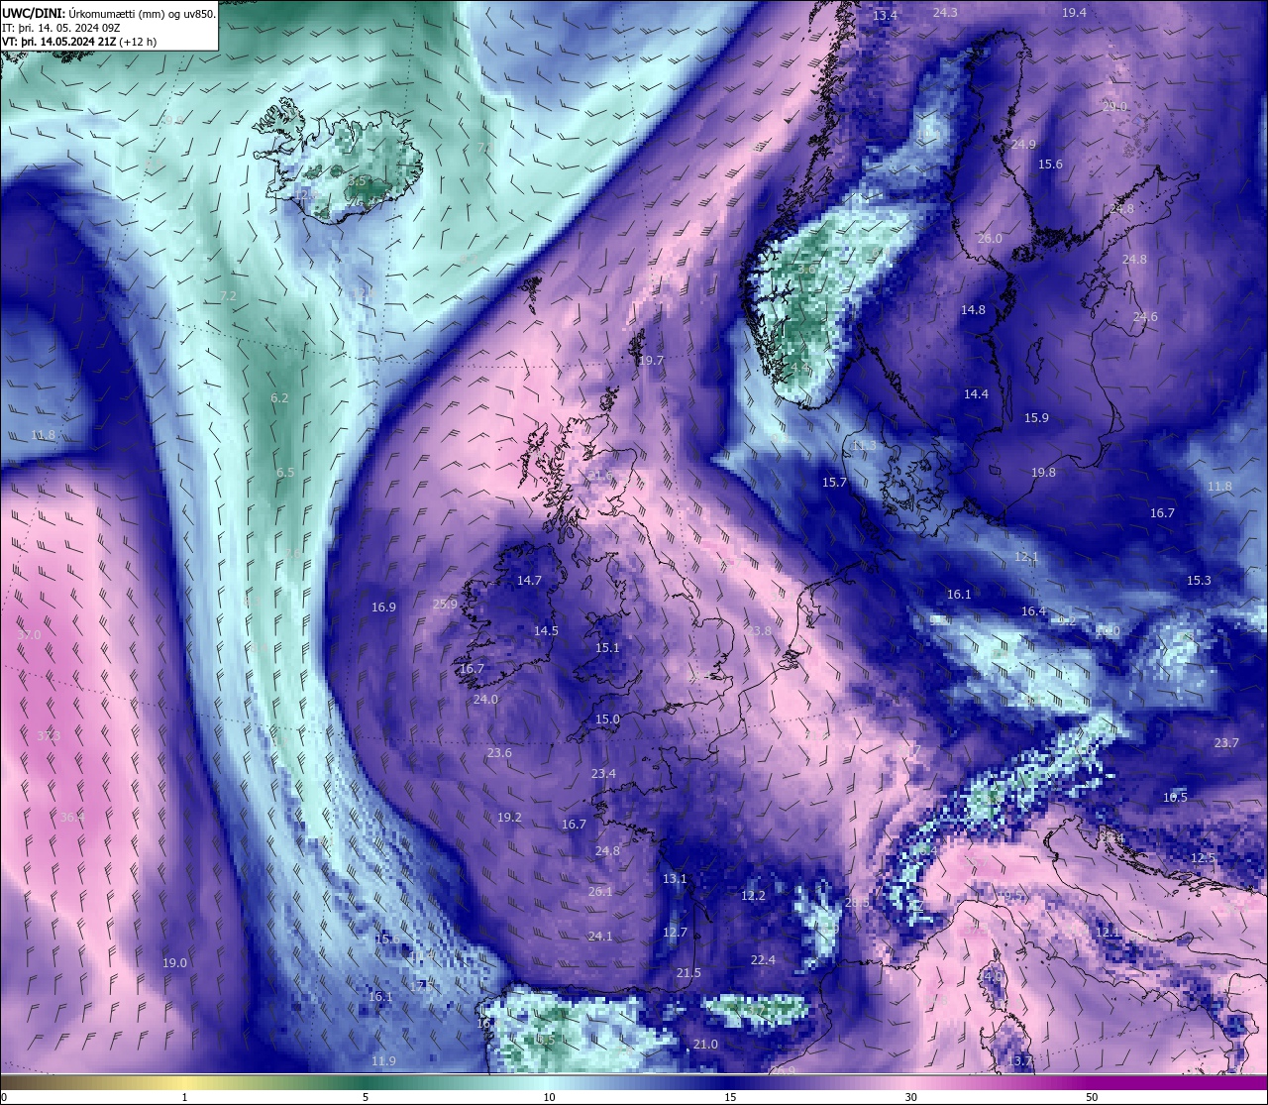
Task: Select the 21.5 value near the Pyrenees
Action: pos(688,972)
